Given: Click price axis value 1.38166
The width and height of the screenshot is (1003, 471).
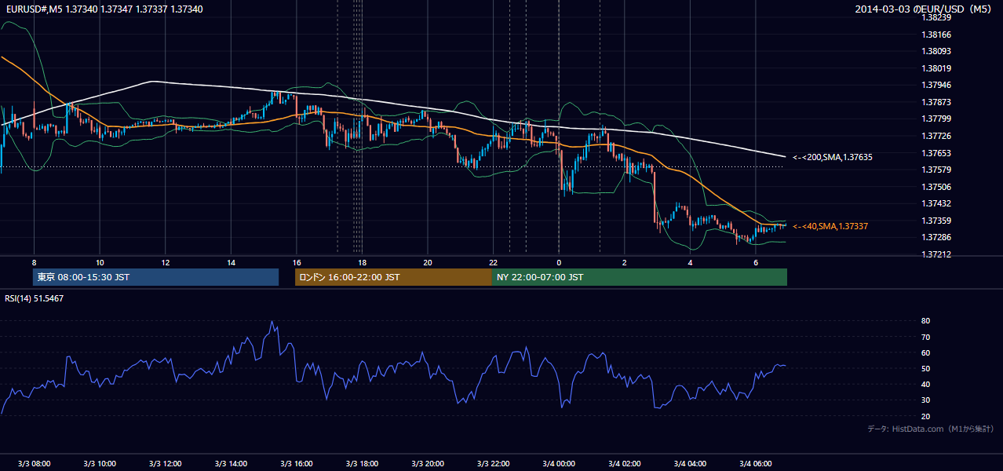Looking at the screenshot, I should click(936, 35).
